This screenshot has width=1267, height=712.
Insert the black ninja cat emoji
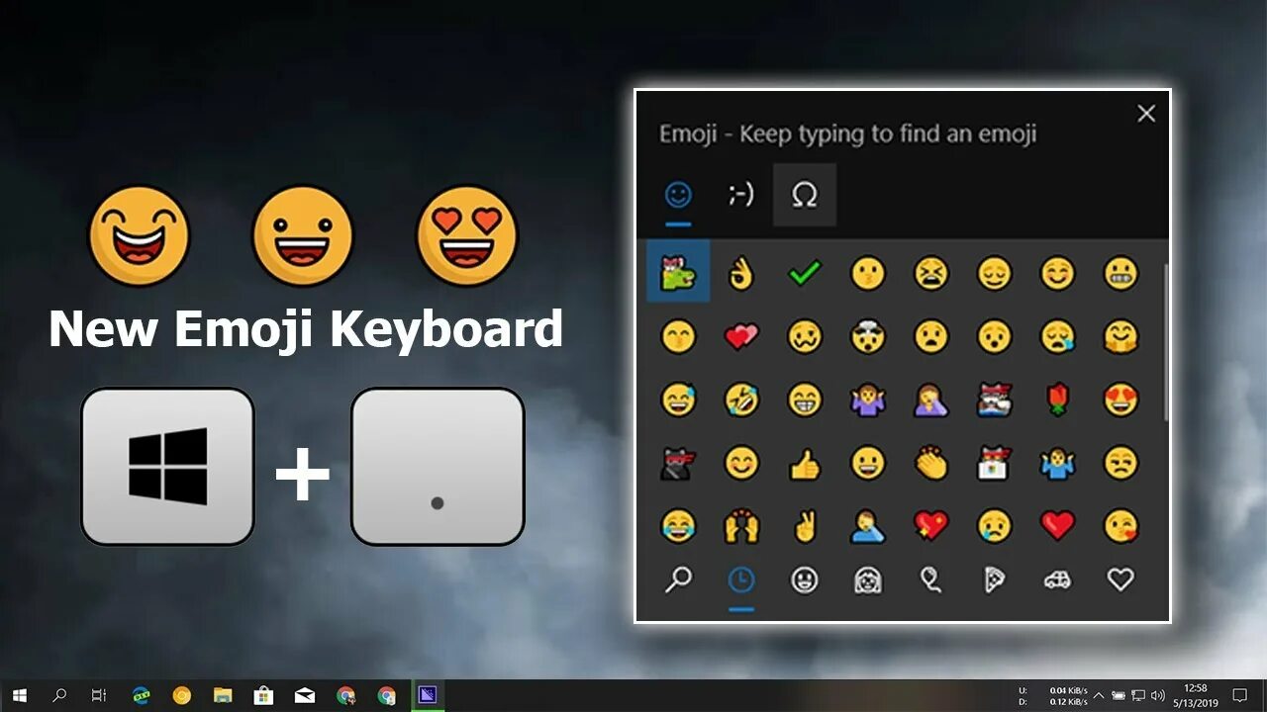[x=678, y=463]
